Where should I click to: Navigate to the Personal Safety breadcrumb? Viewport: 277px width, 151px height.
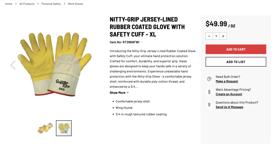tap(51, 4)
